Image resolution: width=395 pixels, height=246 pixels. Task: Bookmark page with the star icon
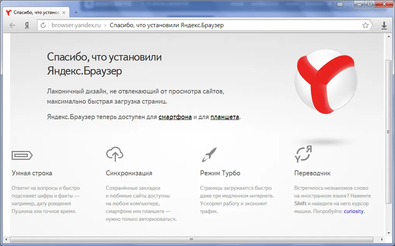tap(365, 25)
